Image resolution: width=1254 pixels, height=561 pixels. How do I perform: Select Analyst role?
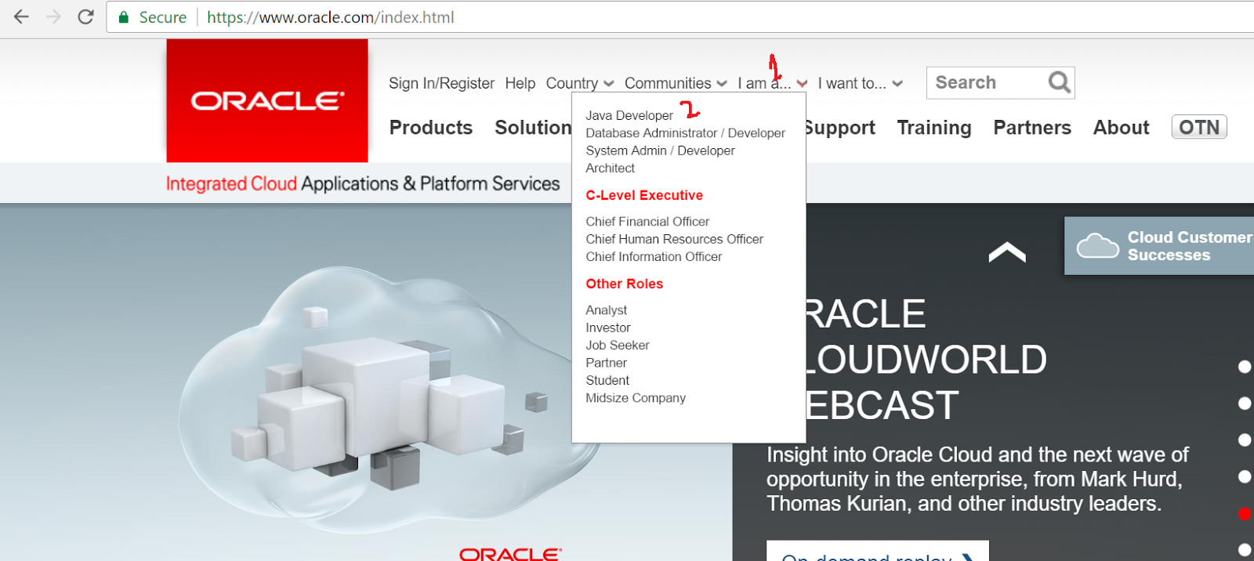[606, 310]
